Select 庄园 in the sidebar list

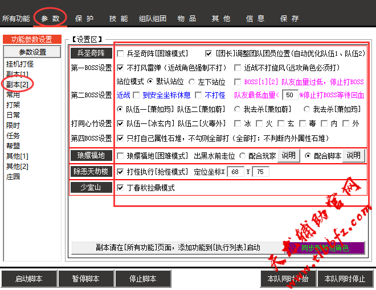click(x=13, y=177)
